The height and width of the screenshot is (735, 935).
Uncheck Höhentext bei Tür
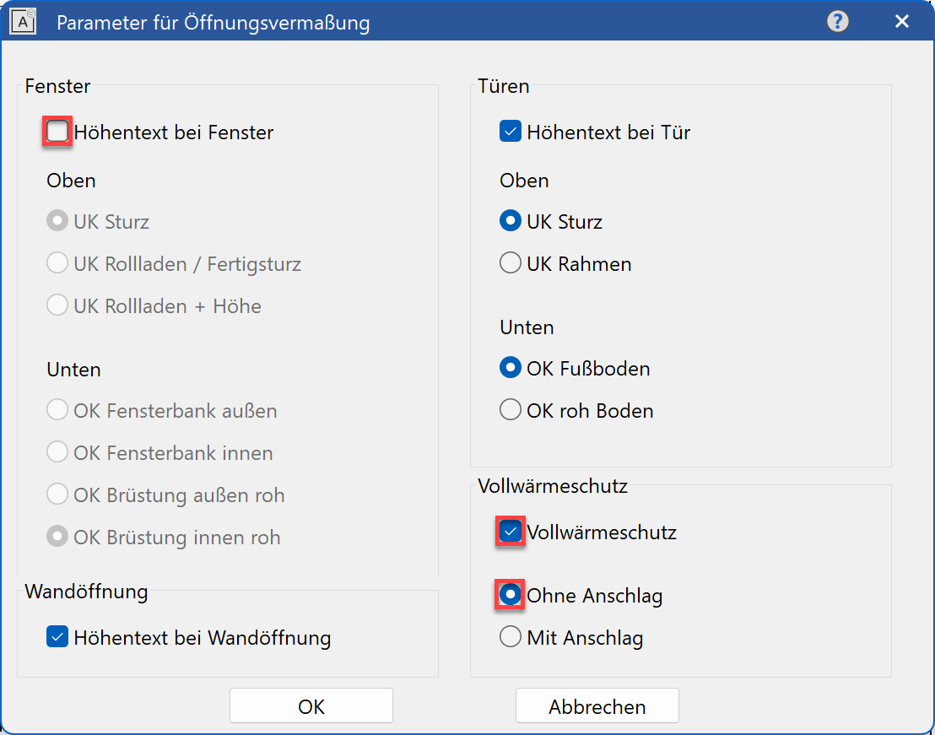coord(511,132)
